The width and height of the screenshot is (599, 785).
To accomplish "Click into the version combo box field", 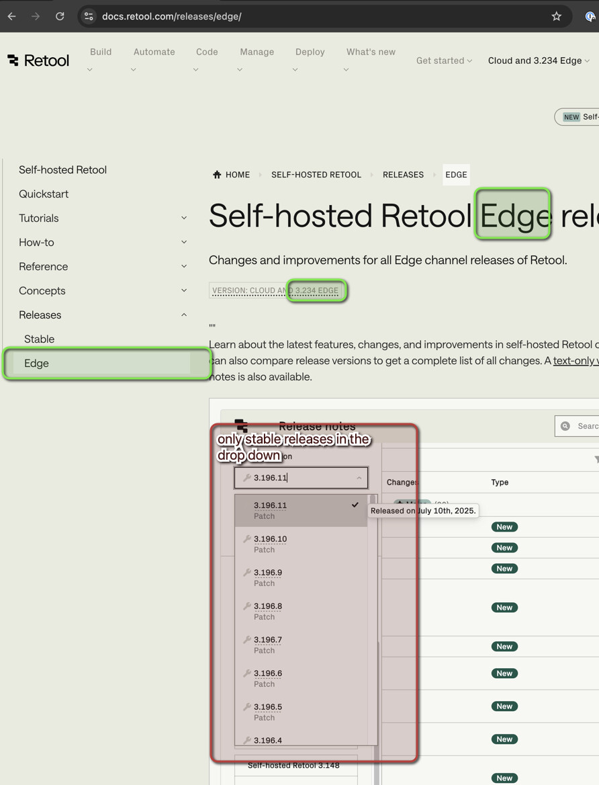I will 300,478.
